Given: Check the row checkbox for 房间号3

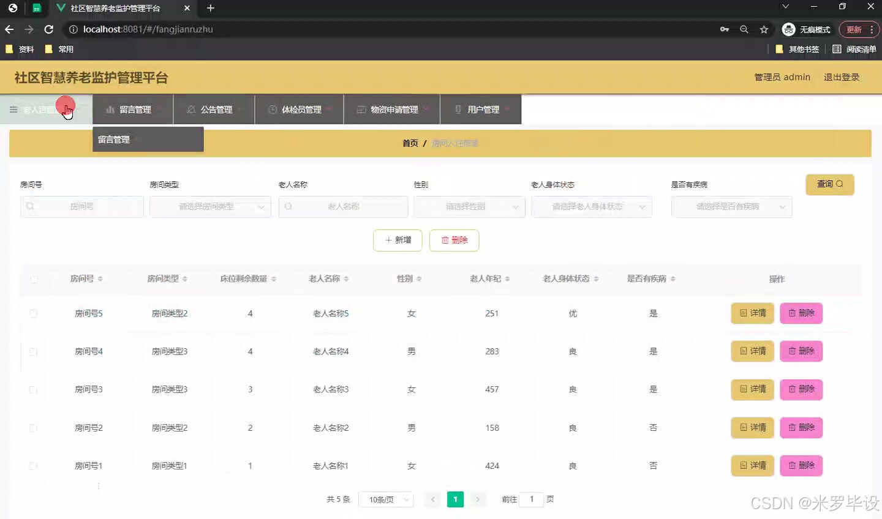Looking at the screenshot, I should pyautogui.click(x=33, y=390).
